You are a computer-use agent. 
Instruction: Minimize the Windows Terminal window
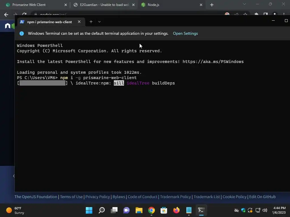(x=273, y=21)
